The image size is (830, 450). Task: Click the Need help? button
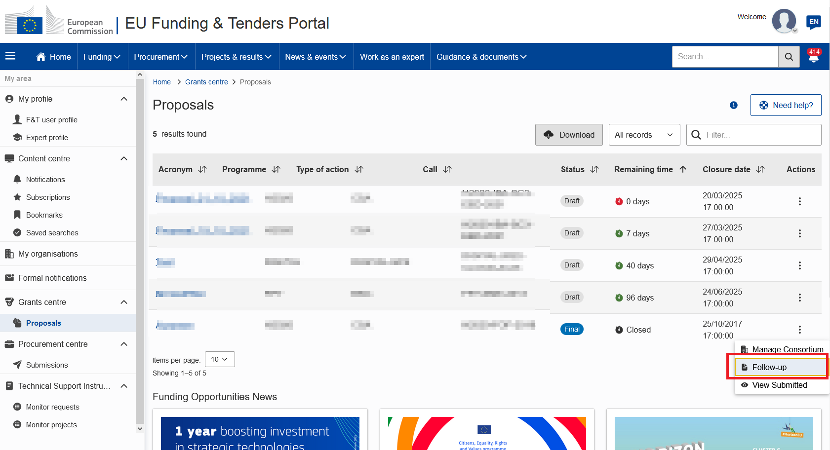(786, 105)
